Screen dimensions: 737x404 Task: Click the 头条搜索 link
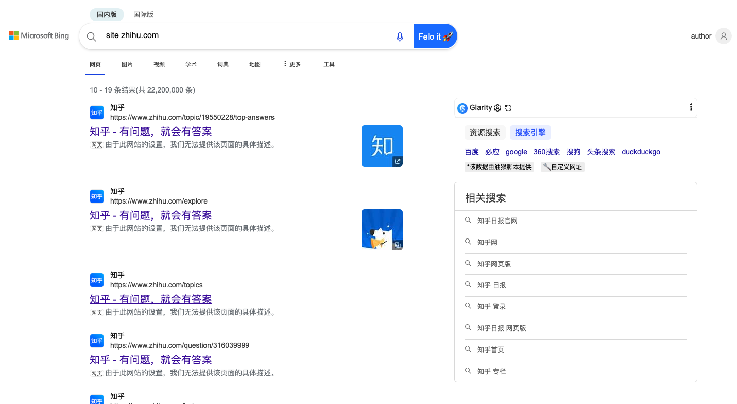tap(601, 152)
